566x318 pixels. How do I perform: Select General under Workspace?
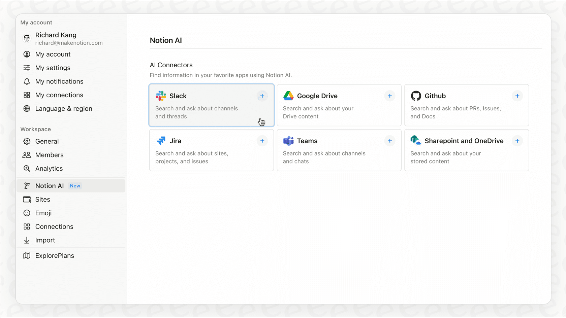(x=47, y=141)
